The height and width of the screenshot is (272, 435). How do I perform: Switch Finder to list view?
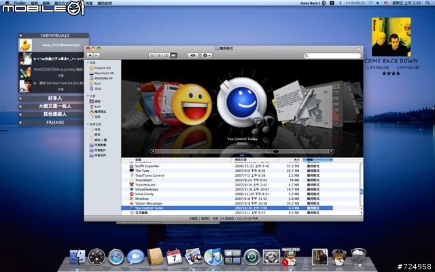159,56
